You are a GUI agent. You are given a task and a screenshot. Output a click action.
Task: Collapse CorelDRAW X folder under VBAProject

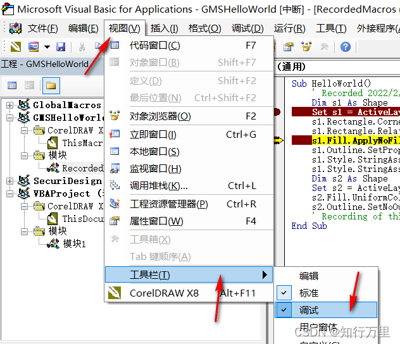pos(24,206)
